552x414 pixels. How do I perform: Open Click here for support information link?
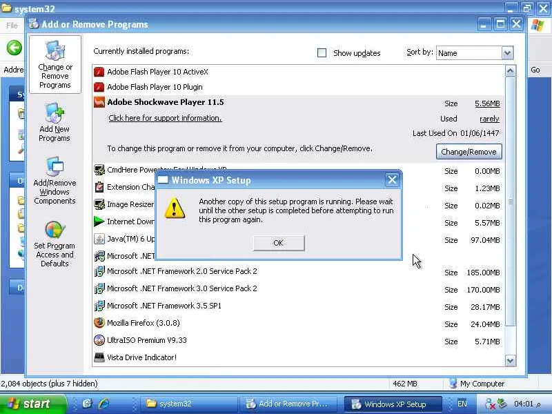165,118
